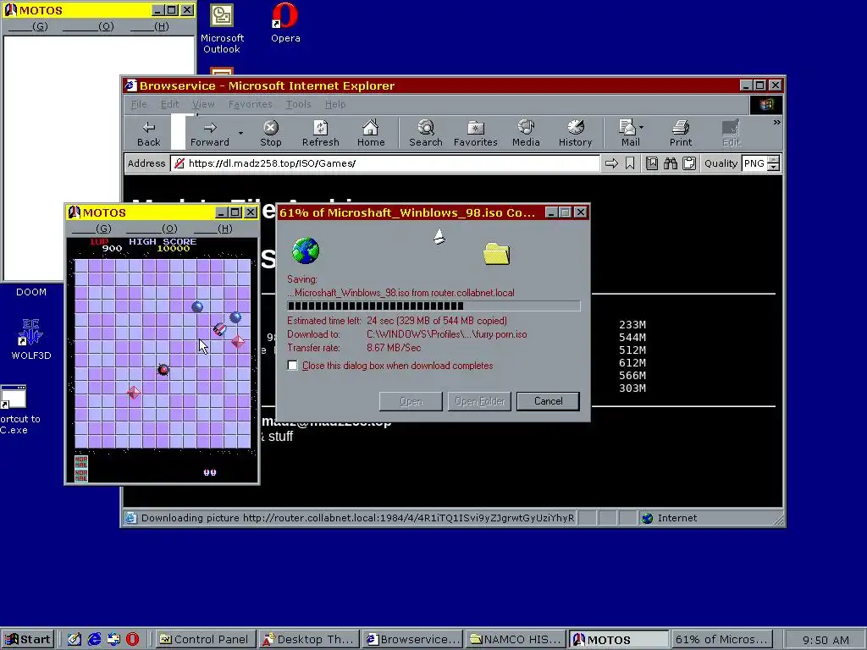Viewport: 867px width, 650px height.
Task: Expand the Mail dropdown arrow
Action: click(x=642, y=128)
